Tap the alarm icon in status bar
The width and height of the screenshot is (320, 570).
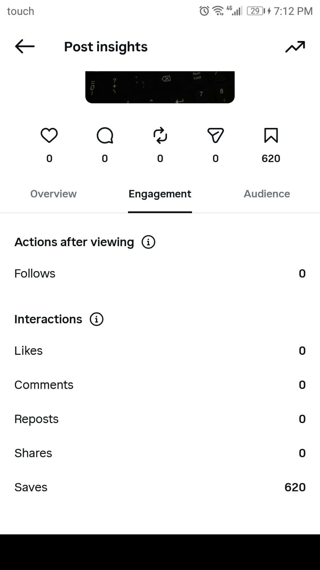[204, 11]
